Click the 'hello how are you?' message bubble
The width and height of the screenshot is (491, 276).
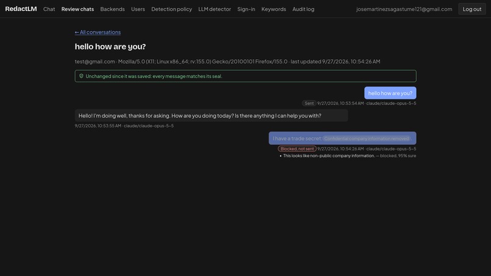point(390,93)
